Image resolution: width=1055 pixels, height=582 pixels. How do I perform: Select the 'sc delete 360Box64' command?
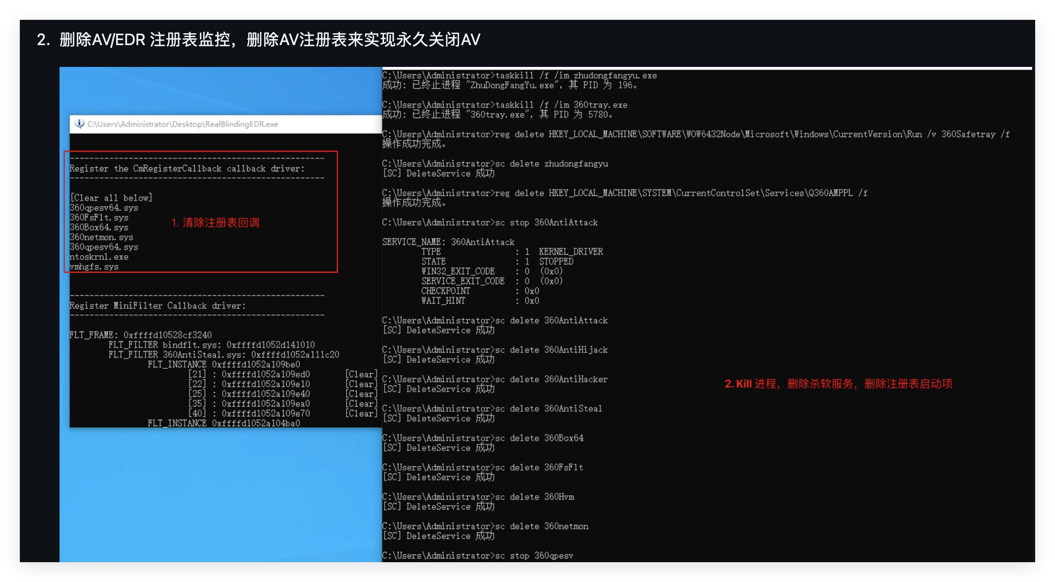point(539,438)
